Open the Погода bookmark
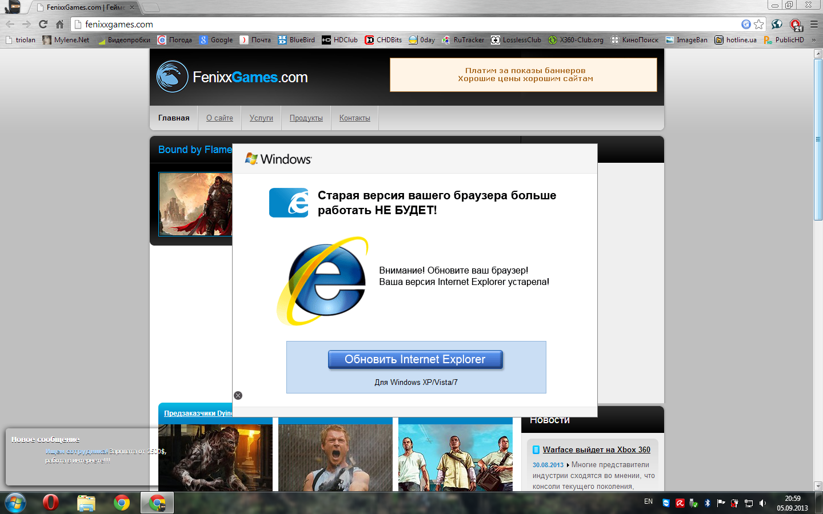 click(x=175, y=40)
